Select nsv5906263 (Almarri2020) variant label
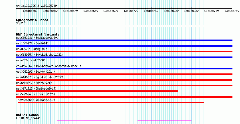Image resolution: width=240 pixels, height=124 pixels. click(x=36, y=94)
